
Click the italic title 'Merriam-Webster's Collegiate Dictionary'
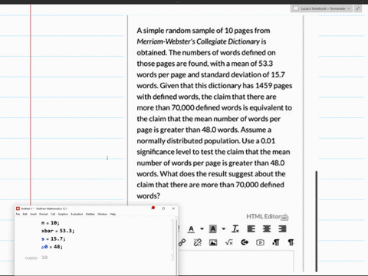click(x=199, y=41)
